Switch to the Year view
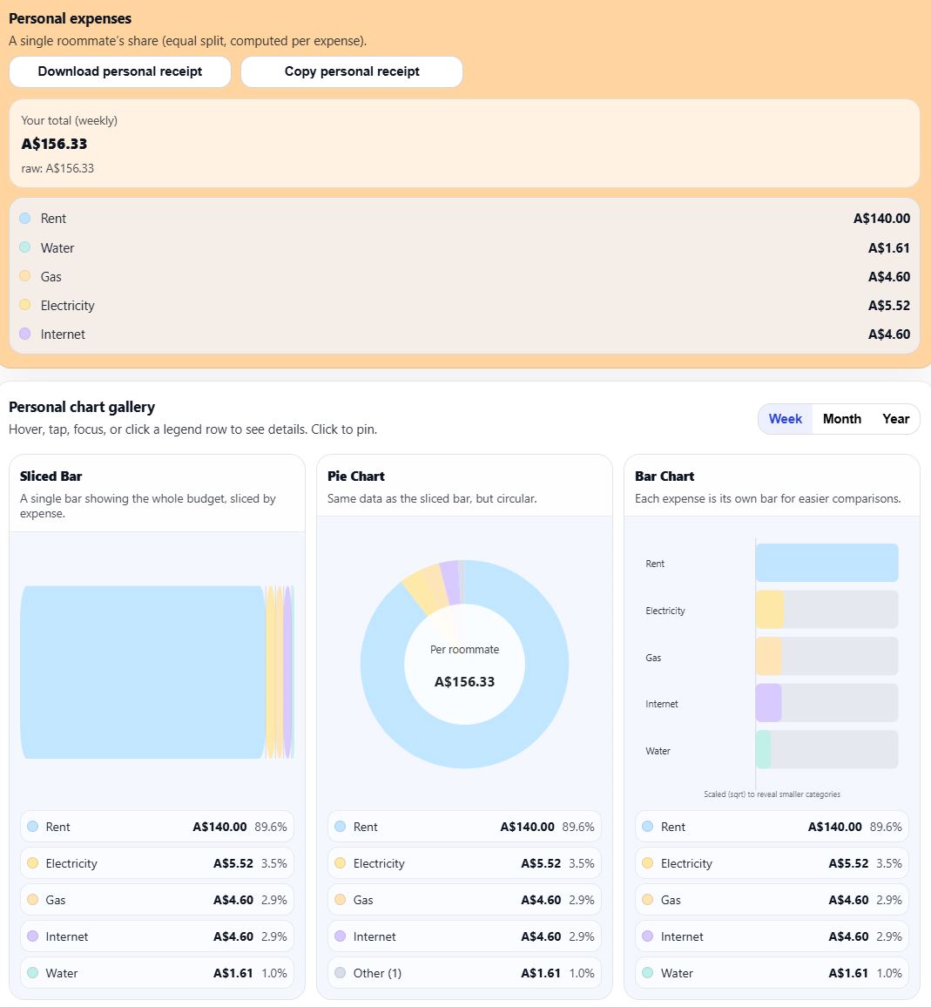The height and width of the screenshot is (1007, 931). pyautogui.click(x=895, y=419)
